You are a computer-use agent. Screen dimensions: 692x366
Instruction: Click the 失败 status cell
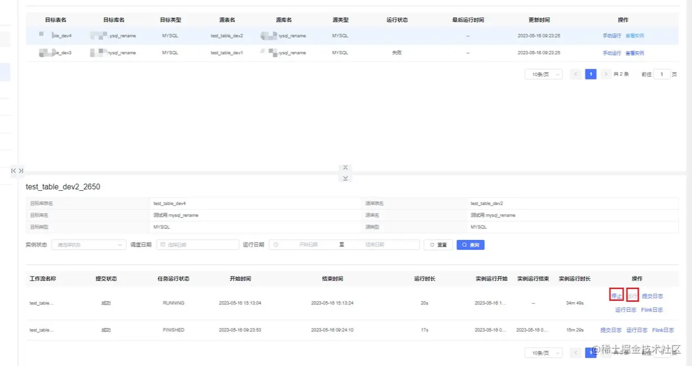397,53
